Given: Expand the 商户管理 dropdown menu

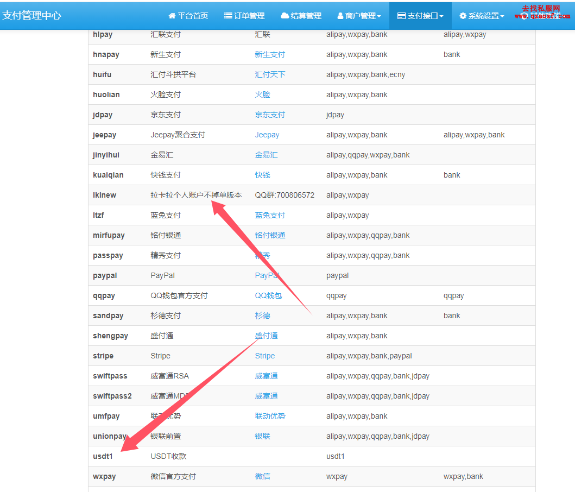Looking at the screenshot, I should 359,16.
